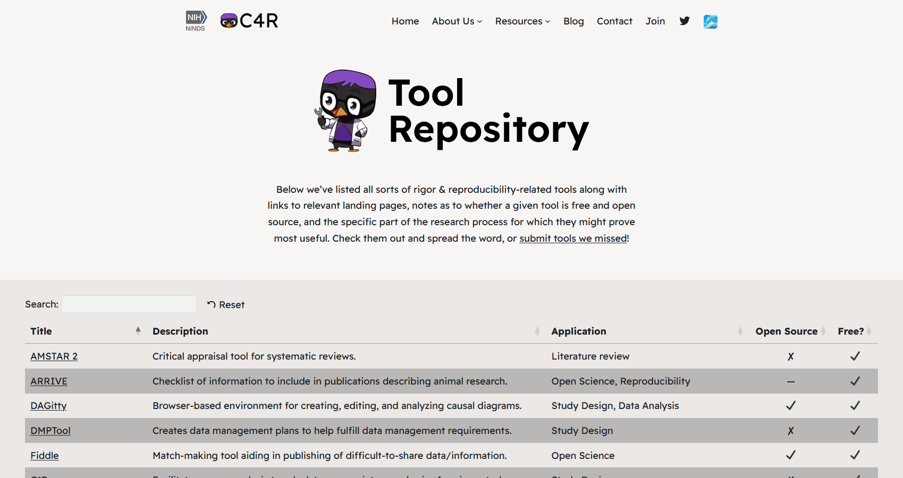The height and width of the screenshot is (478, 903).
Task: Click the Reset arrow icon
Action: tap(212, 304)
